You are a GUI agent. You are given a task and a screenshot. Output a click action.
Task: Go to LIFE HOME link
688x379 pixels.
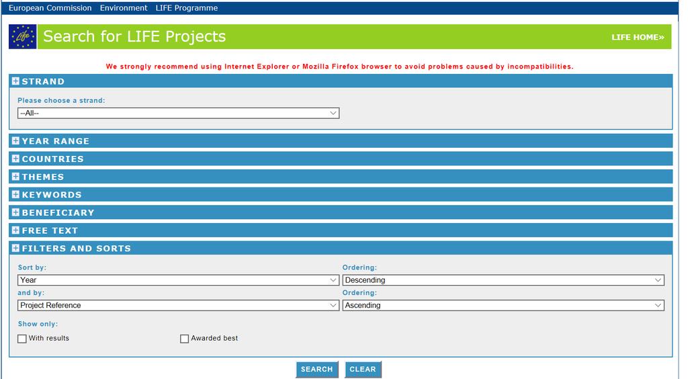coord(638,37)
